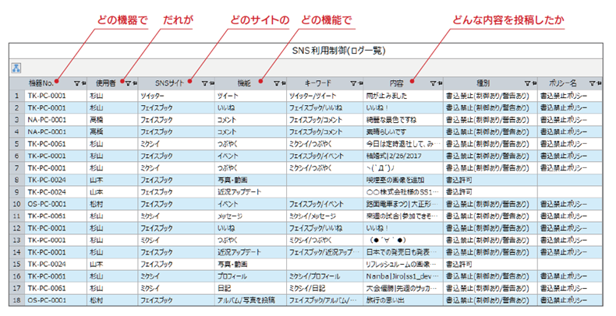Pin the 内容 column

point(439,83)
